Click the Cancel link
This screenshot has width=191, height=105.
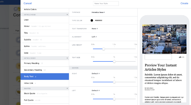pyautogui.click(x=28, y=3)
